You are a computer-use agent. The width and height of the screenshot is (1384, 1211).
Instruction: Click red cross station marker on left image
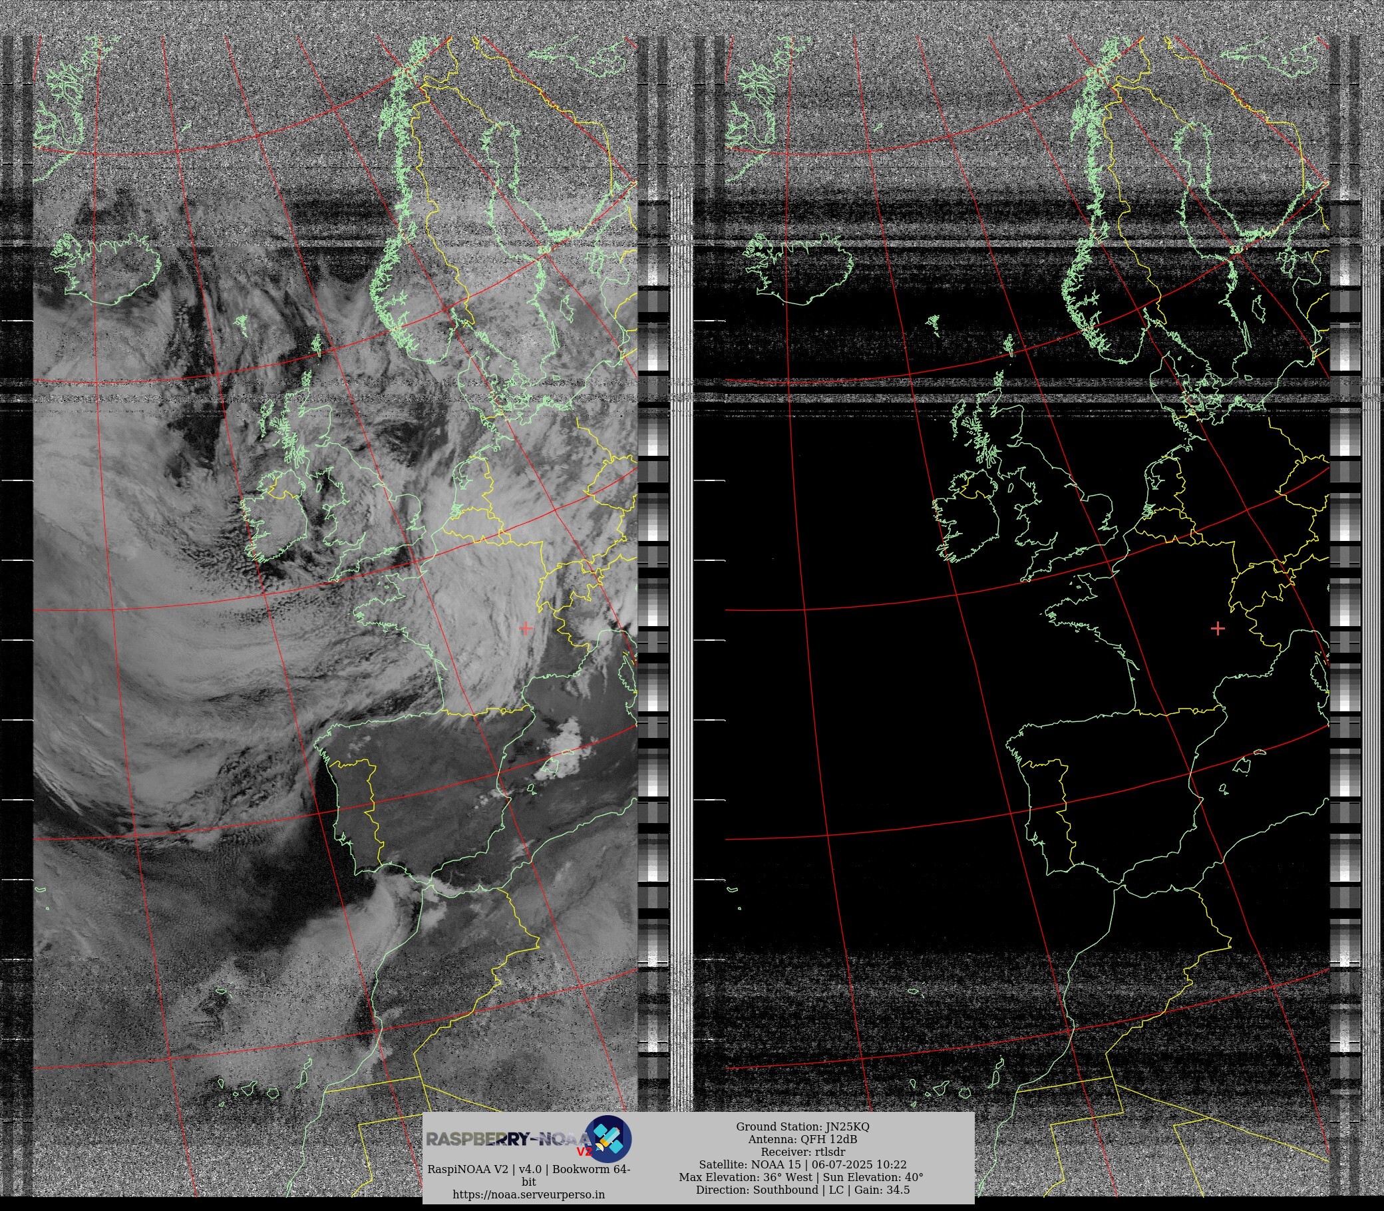526,629
